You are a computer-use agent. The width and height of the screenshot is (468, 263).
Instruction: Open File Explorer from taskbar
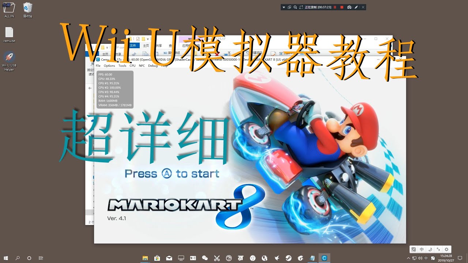coord(145,258)
